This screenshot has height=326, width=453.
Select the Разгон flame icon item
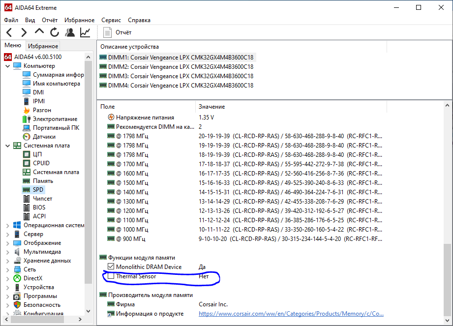27,110
